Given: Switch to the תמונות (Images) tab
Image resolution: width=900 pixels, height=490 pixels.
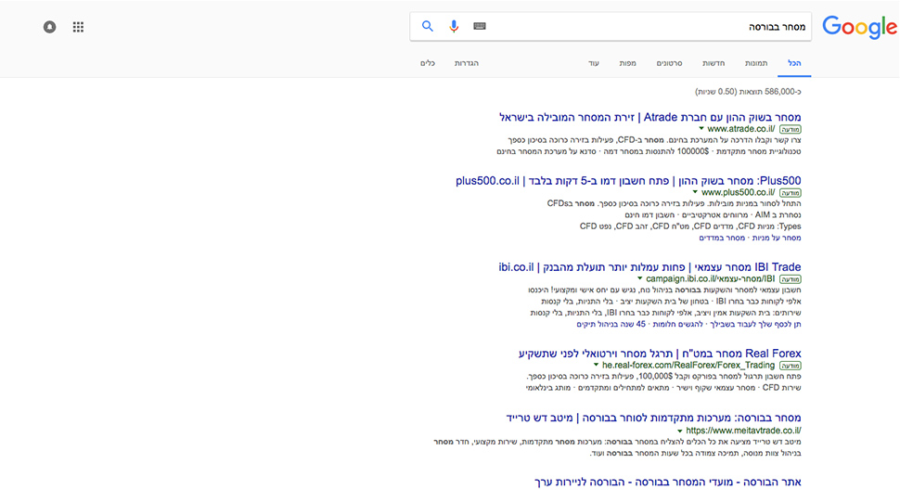Looking at the screenshot, I should click(x=756, y=63).
